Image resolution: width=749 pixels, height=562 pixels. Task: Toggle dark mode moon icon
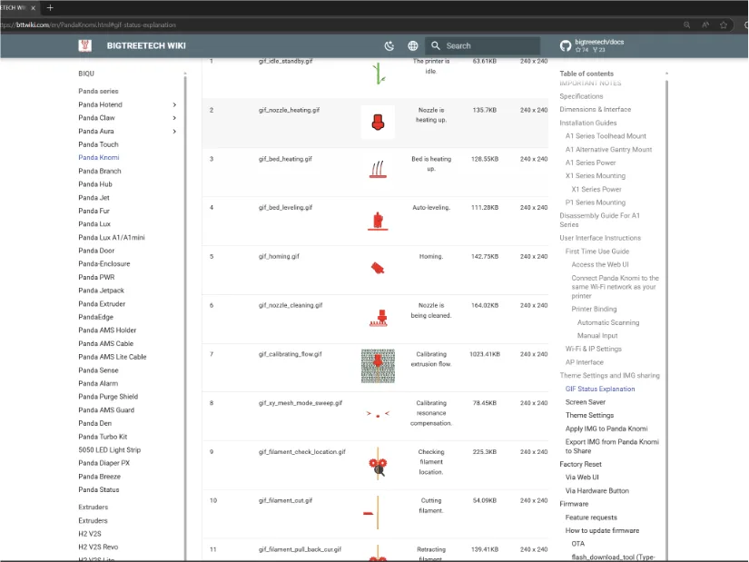(389, 46)
